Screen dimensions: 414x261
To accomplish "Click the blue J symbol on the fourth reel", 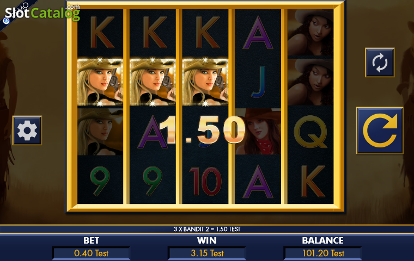I will [x=259, y=82].
